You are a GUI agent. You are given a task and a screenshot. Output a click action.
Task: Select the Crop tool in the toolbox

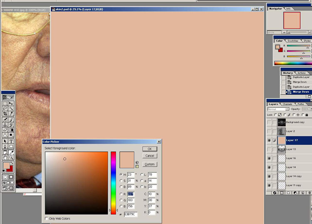pos(5,113)
